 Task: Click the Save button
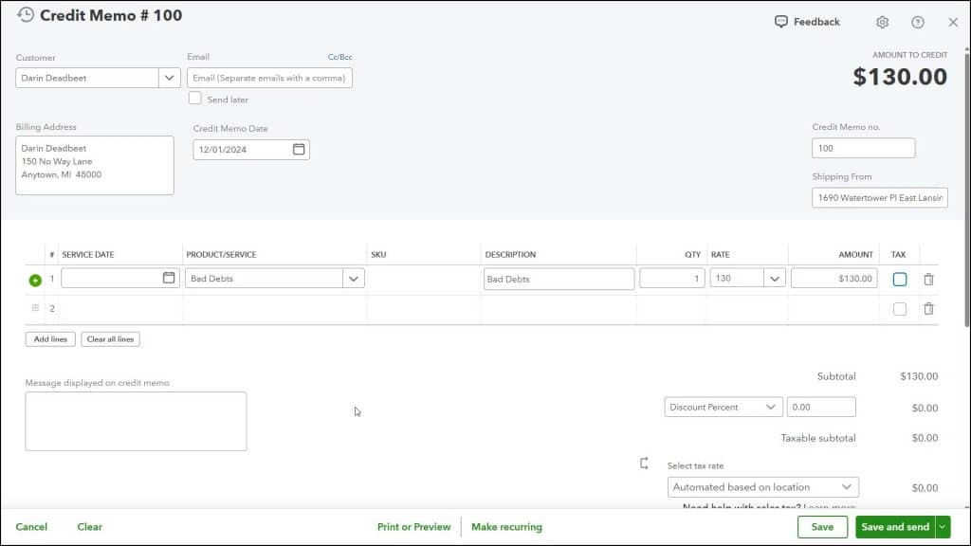[822, 527]
